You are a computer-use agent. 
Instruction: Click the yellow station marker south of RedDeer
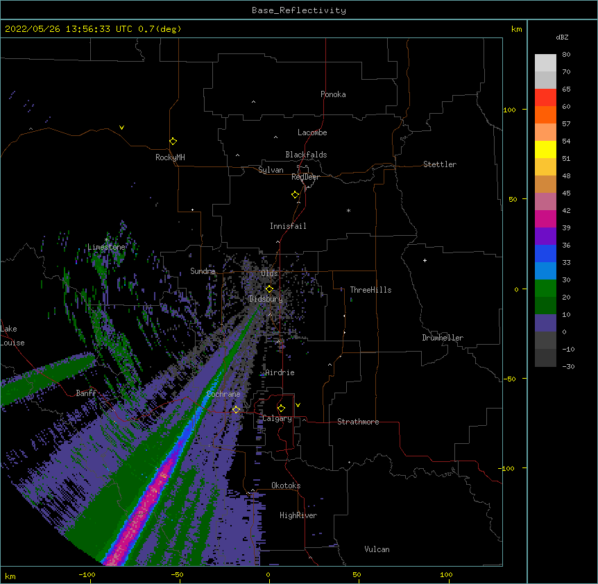296,195
